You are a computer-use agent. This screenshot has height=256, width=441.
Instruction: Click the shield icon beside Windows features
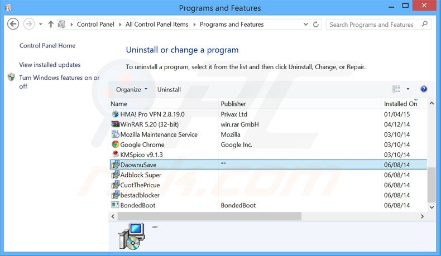pos(11,78)
